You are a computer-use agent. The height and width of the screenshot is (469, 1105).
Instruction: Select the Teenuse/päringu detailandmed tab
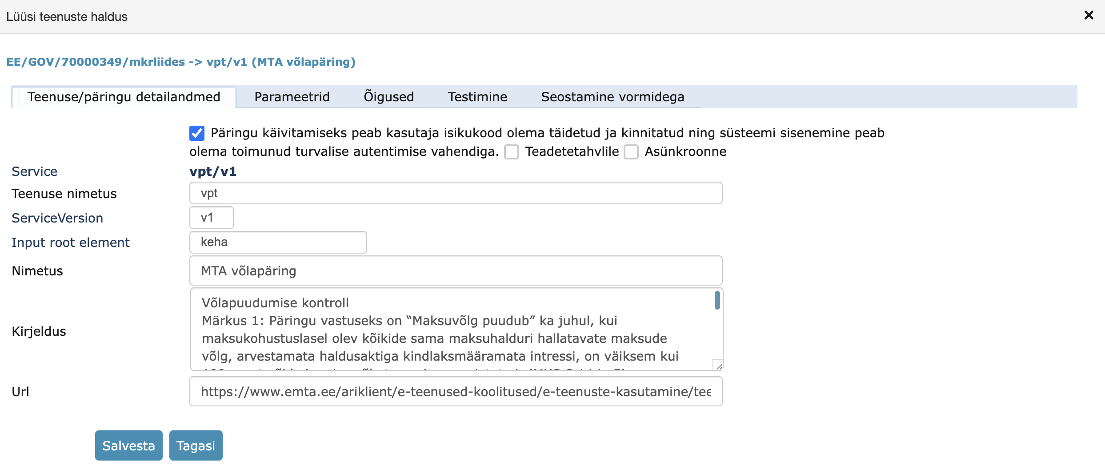coord(124,97)
